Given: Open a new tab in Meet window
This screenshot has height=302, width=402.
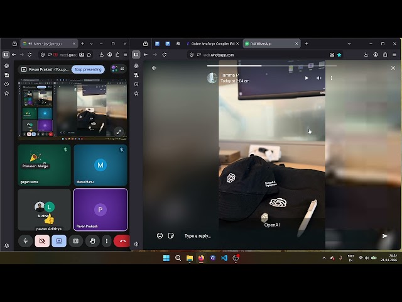Looking at the screenshot, I should tap(82, 43).
